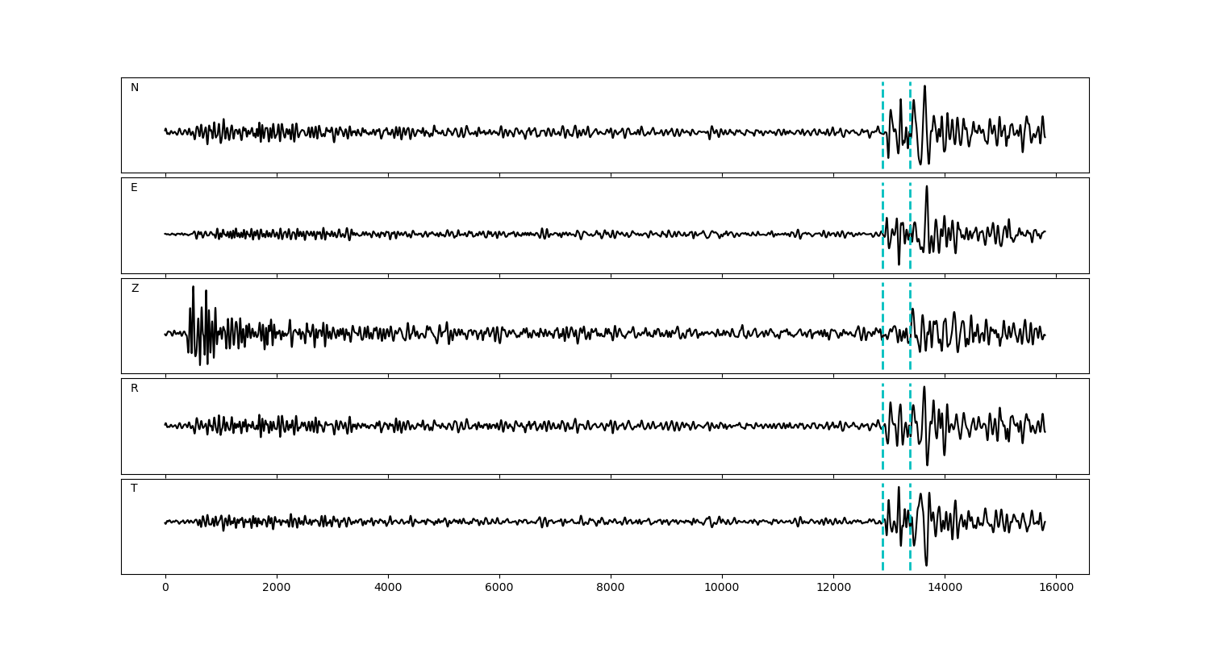Click the Z panel label

tap(135, 289)
